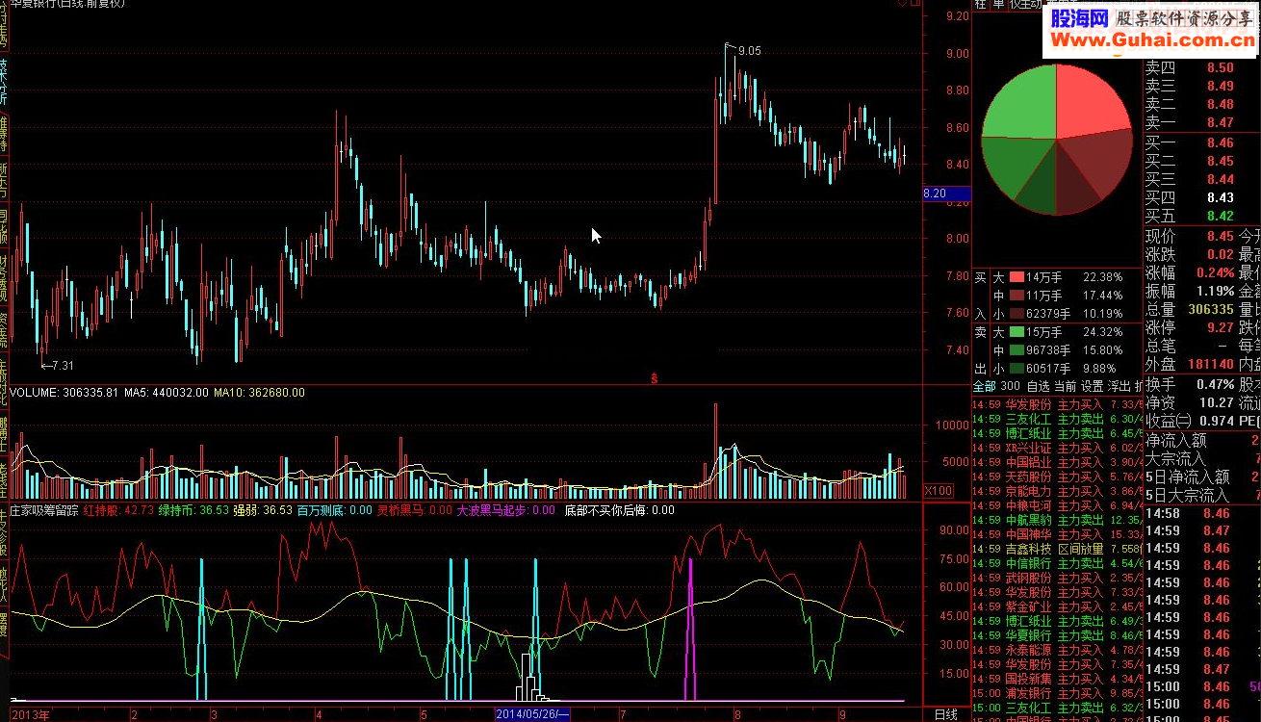The width and height of the screenshot is (1261, 722).
Task: Click the 14:58 8.46 trade tick row
Action: 1201,513
